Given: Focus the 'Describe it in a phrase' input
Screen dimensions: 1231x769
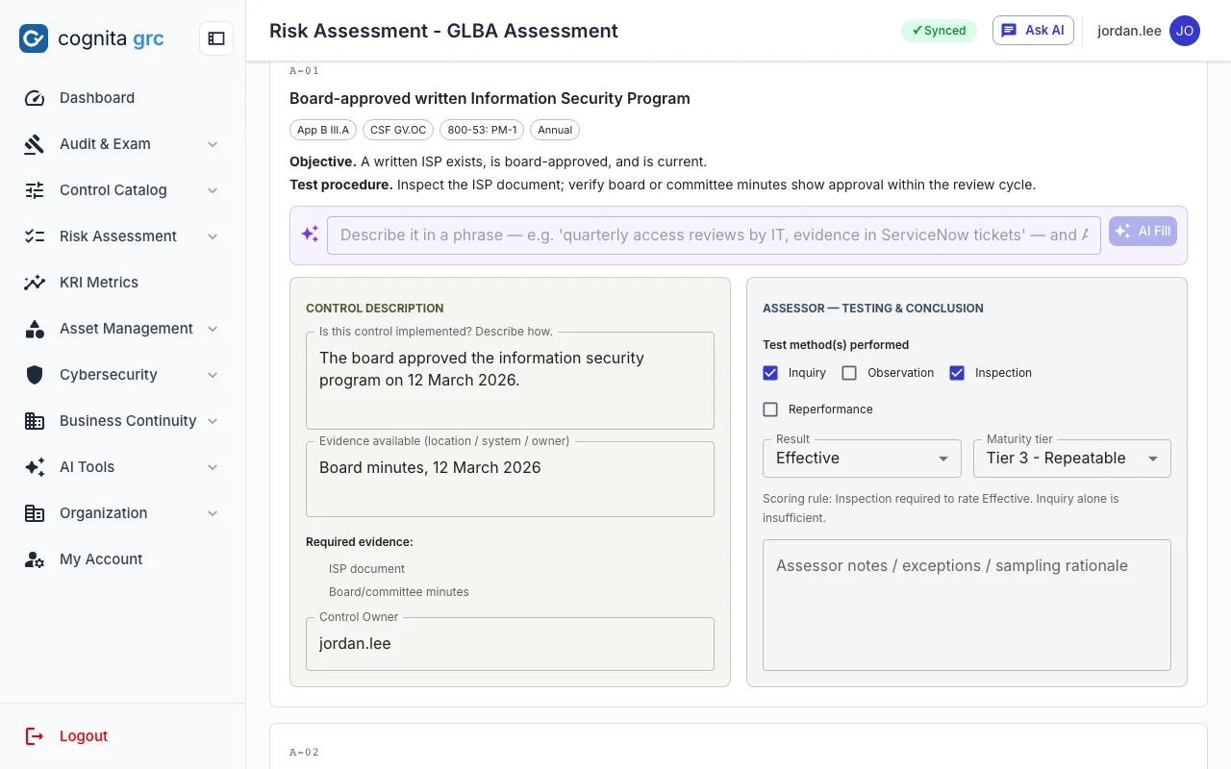Looking at the screenshot, I should [714, 236].
